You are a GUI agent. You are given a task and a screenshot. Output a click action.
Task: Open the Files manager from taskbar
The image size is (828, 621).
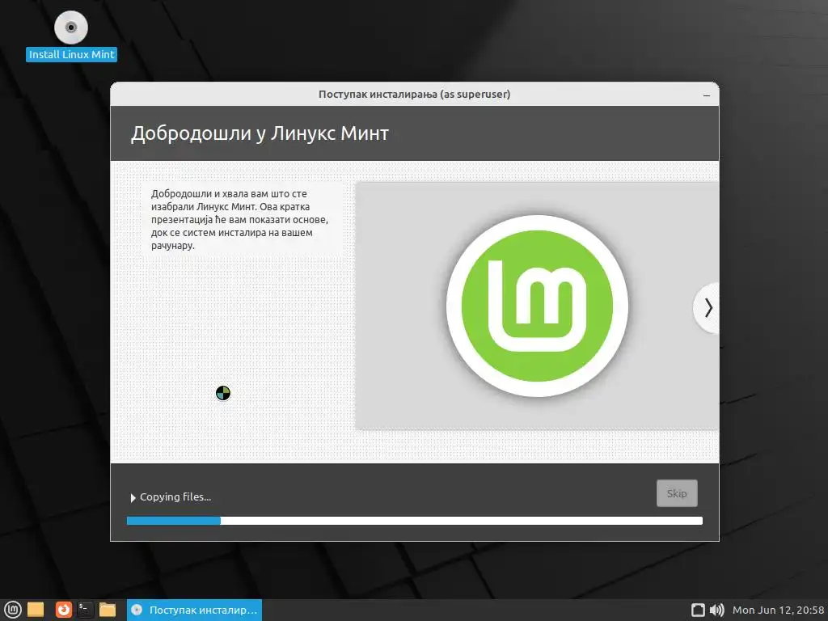coord(108,610)
